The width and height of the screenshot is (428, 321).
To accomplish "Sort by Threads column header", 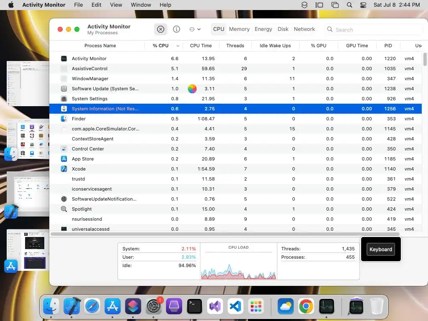I will [x=235, y=46].
